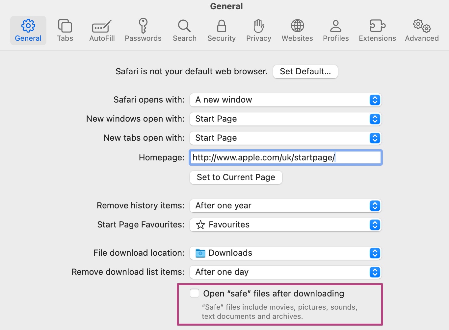Switch to the Search magnifier icon
The image size is (449, 330).
coord(184,26)
